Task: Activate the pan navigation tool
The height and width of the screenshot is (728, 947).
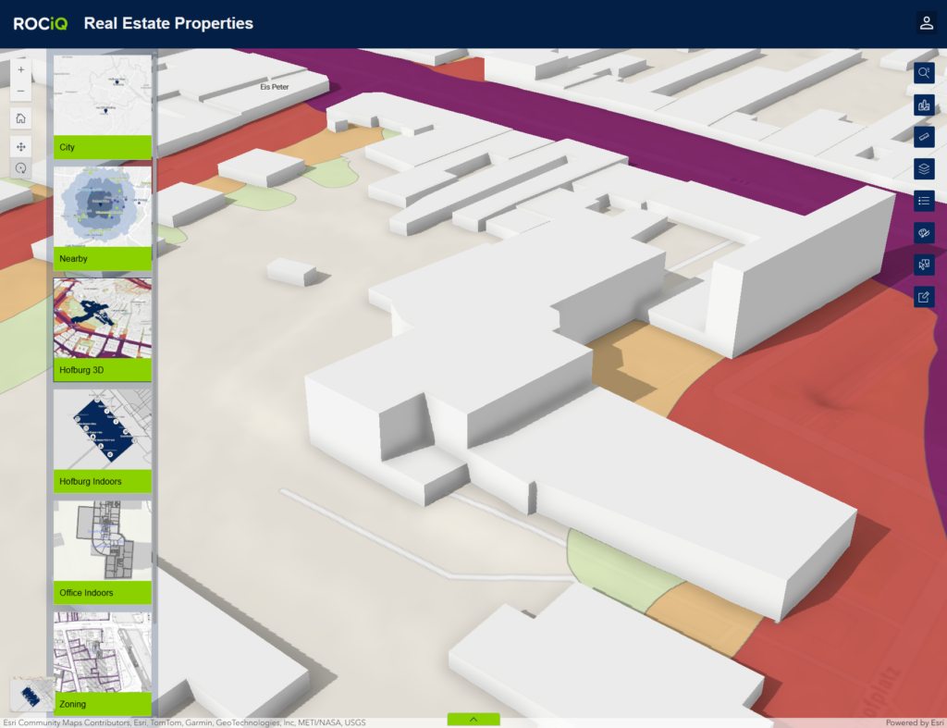Action: pos(20,147)
